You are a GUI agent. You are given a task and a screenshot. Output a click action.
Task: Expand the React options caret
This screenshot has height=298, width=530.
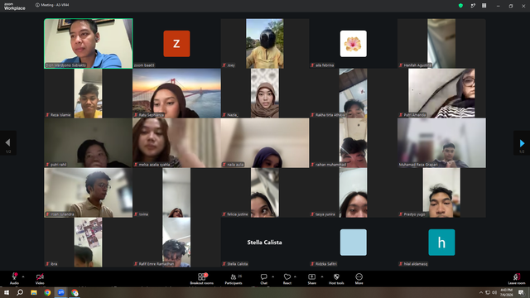tap(295, 276)
